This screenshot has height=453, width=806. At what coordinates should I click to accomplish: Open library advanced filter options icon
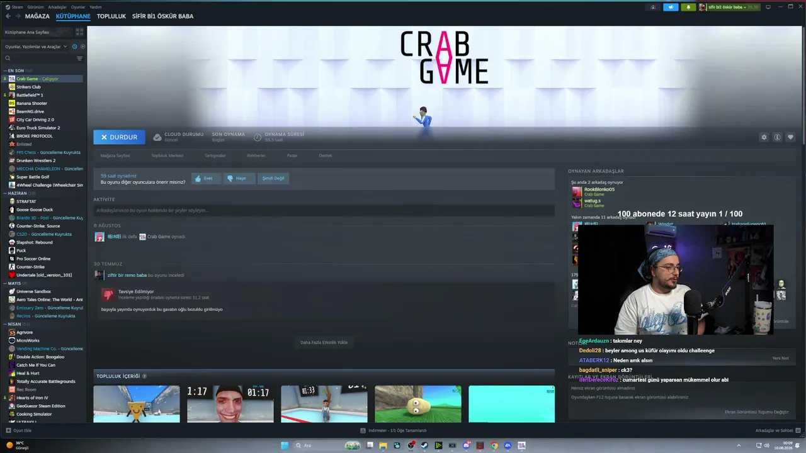point(79,59)
